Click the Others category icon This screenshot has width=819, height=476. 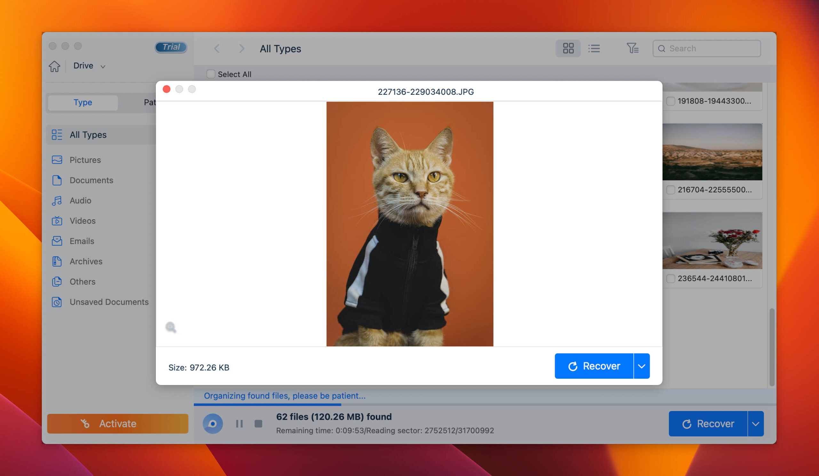[x=57, y=282]
